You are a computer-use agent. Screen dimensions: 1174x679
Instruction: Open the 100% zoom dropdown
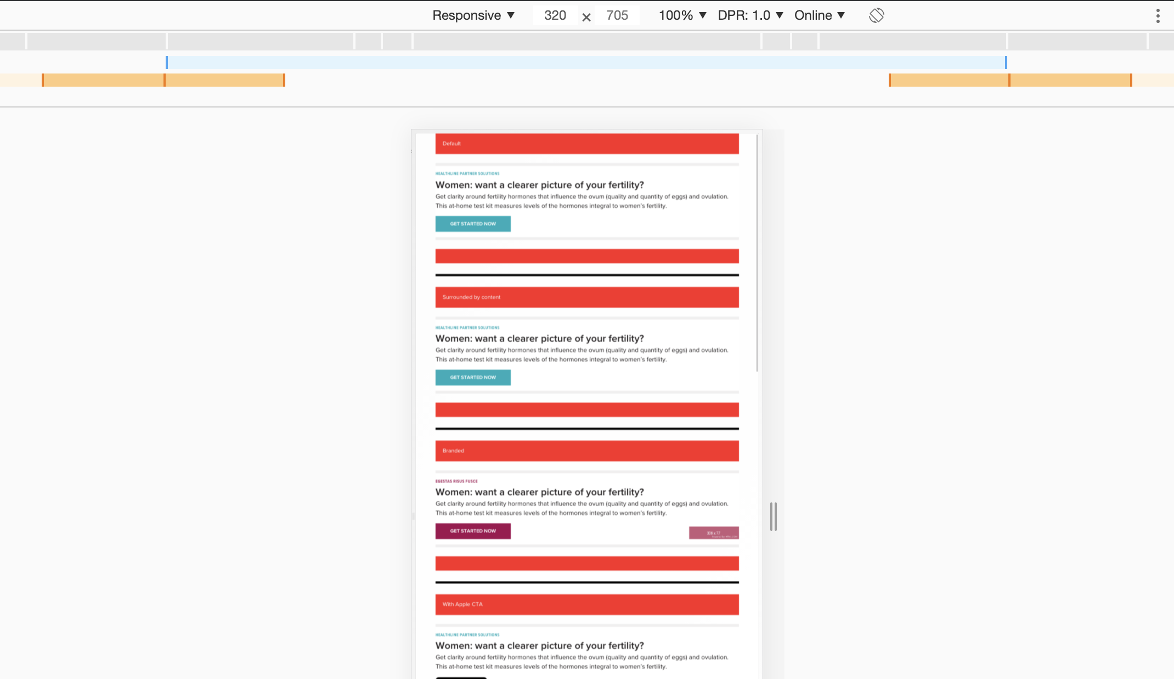point(682,15)
